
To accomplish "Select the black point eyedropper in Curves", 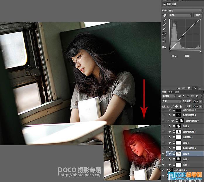I will pos(164,20).
